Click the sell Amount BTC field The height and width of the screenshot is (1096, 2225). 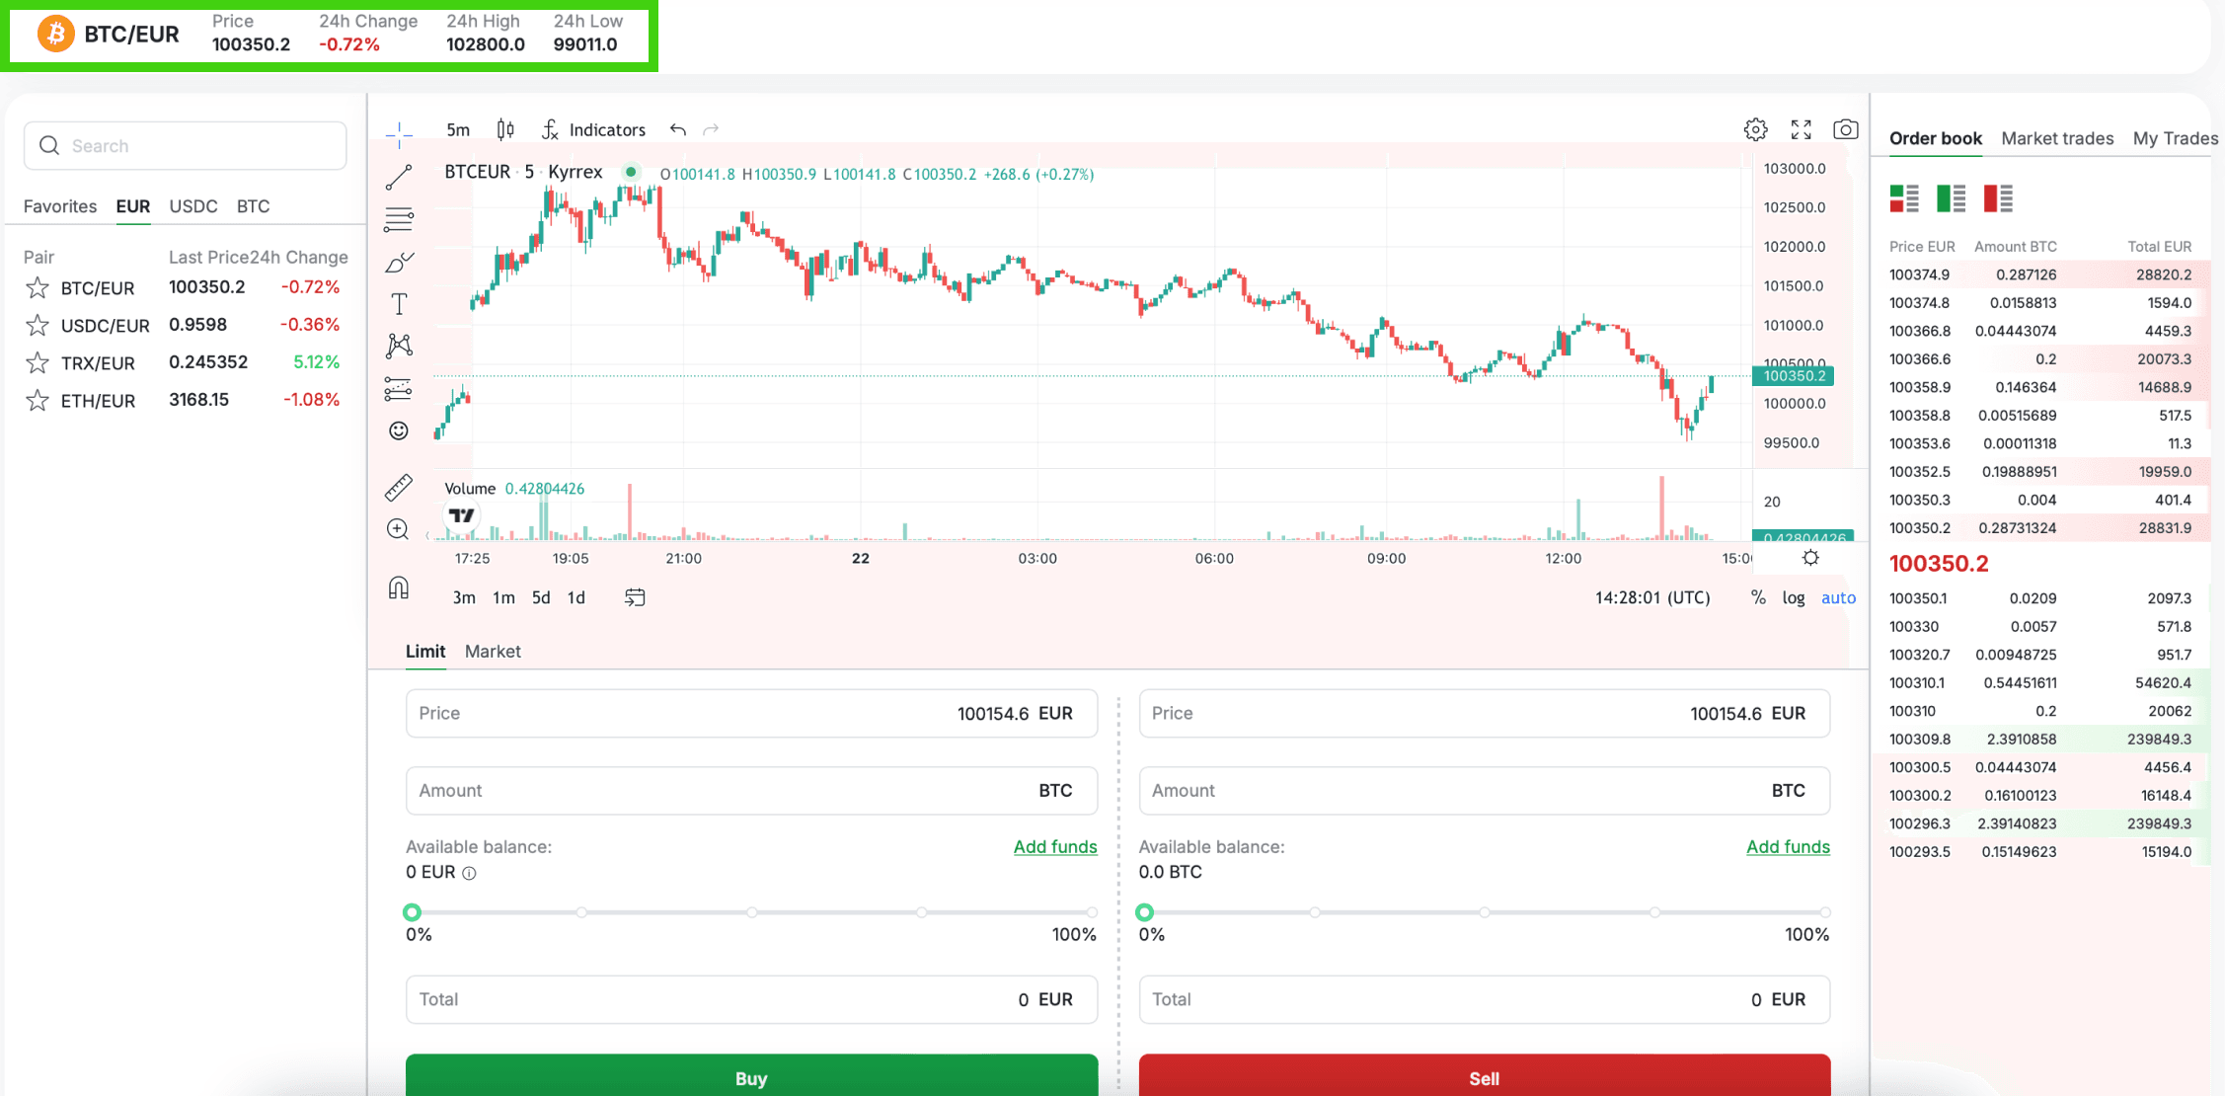click(x=1484, y=790)
